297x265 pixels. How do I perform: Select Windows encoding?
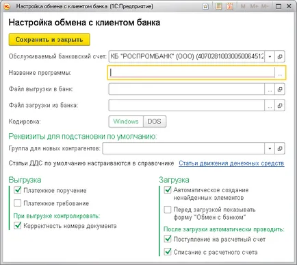[x=126, y=122]
